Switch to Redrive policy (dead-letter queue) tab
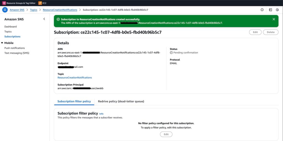Screen dimensions: 283x141 121,101
